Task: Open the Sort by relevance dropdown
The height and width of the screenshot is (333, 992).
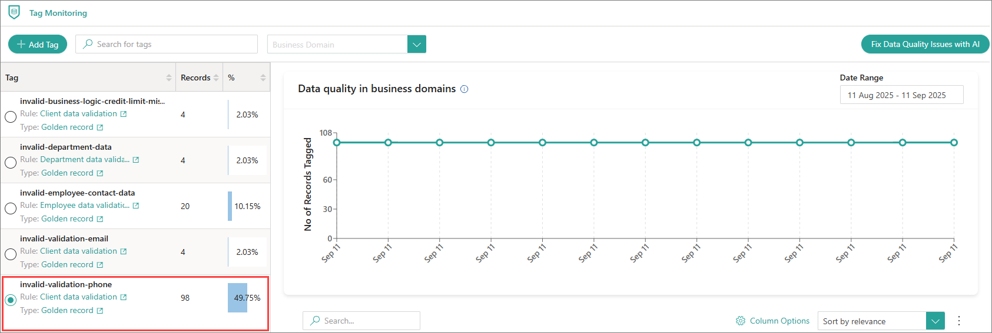Action: [x=935, y=321]
